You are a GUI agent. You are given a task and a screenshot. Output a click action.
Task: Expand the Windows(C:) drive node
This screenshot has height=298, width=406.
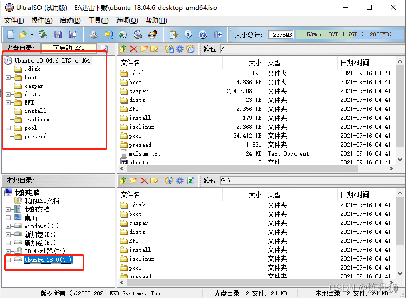[x=8, y=227]
